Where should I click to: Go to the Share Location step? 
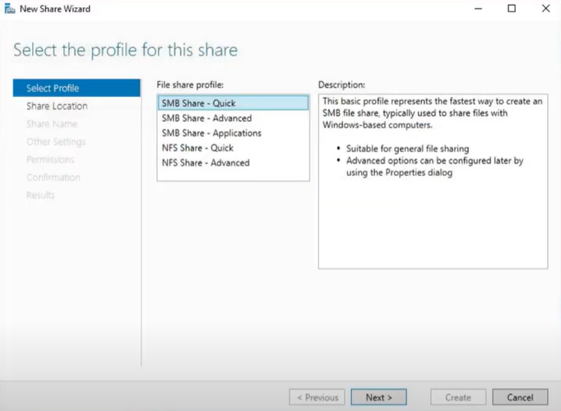57,106
